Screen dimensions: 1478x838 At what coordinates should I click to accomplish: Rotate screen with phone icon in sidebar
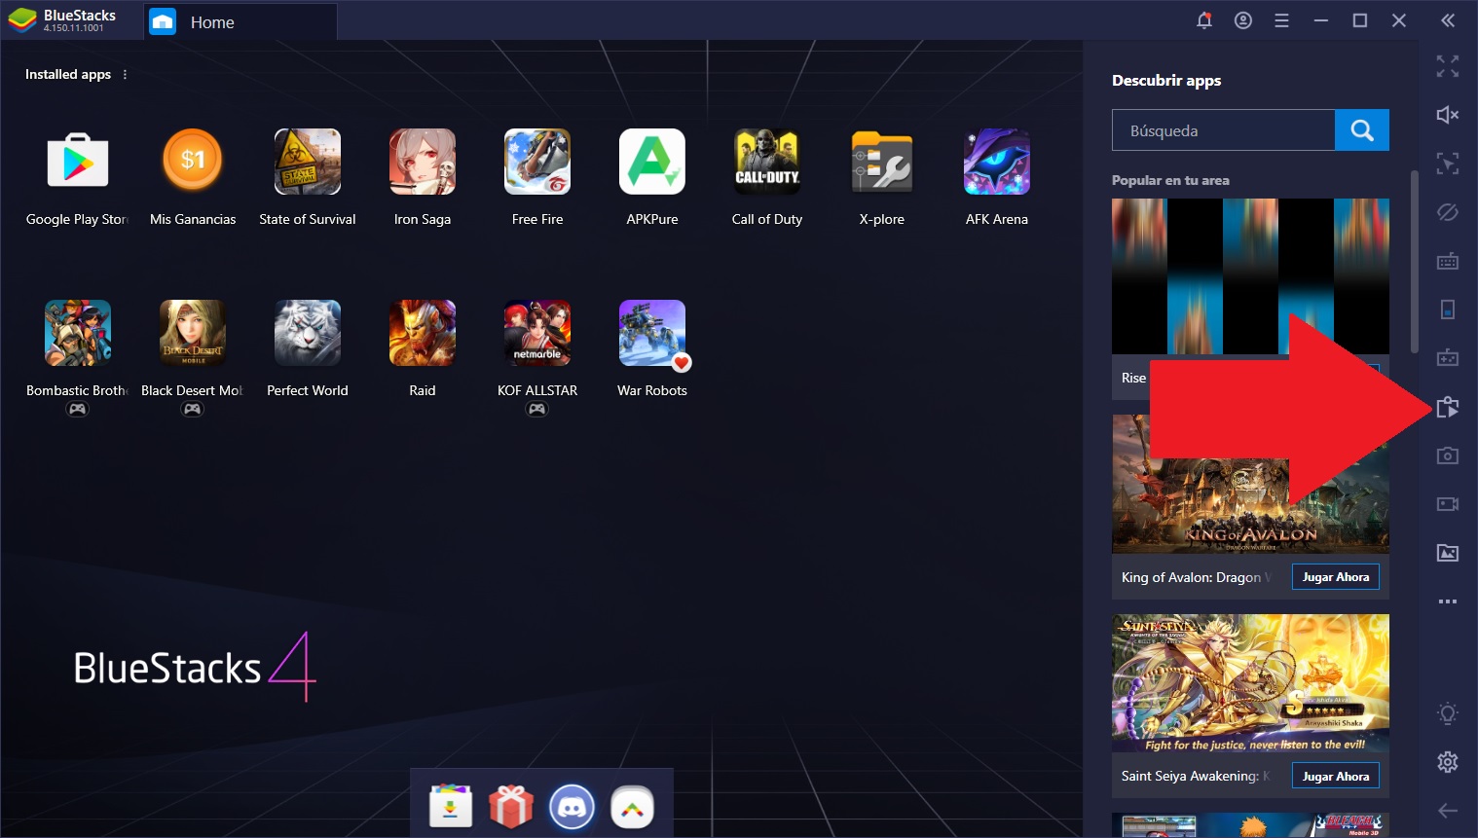(x=1448, y=310)
